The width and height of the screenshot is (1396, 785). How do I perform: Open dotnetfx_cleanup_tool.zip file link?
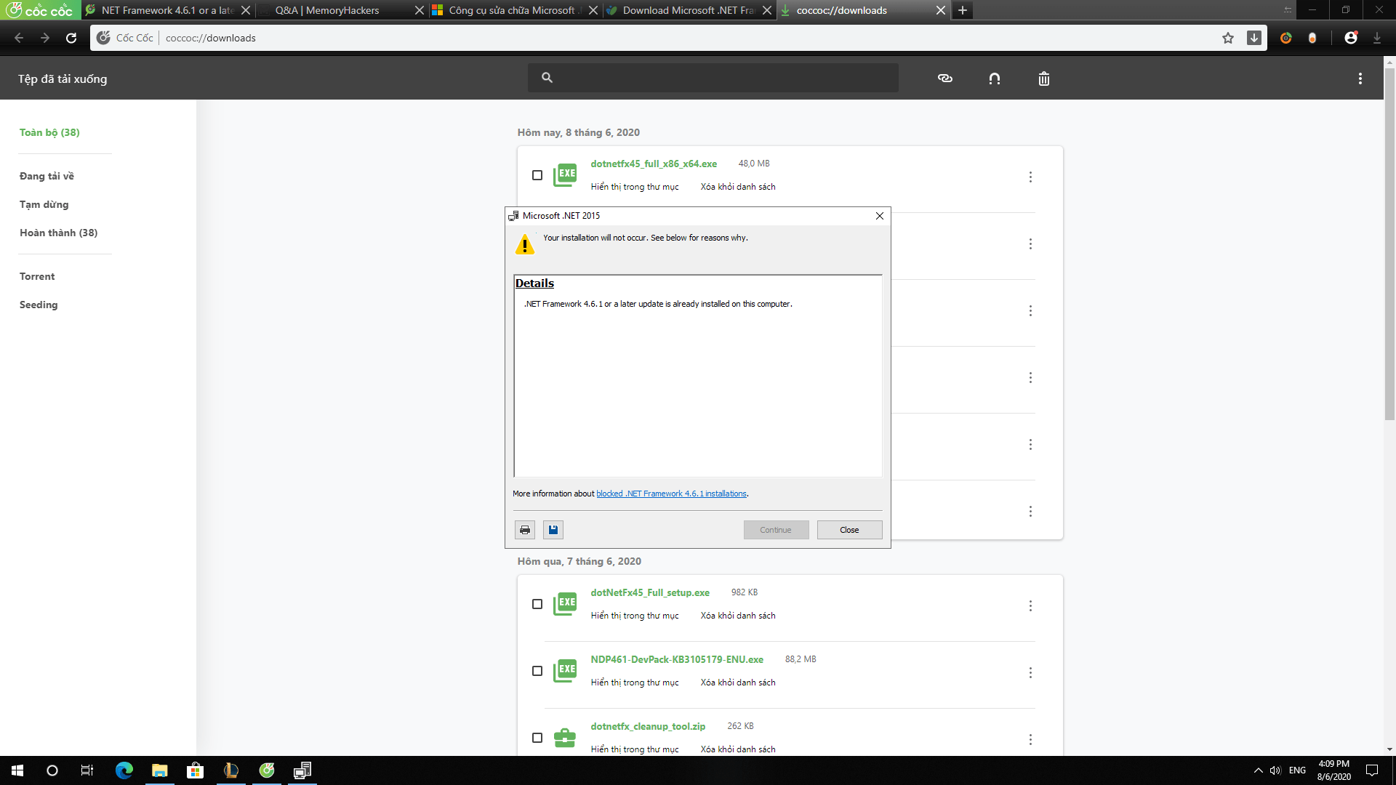tap(648, 726)
